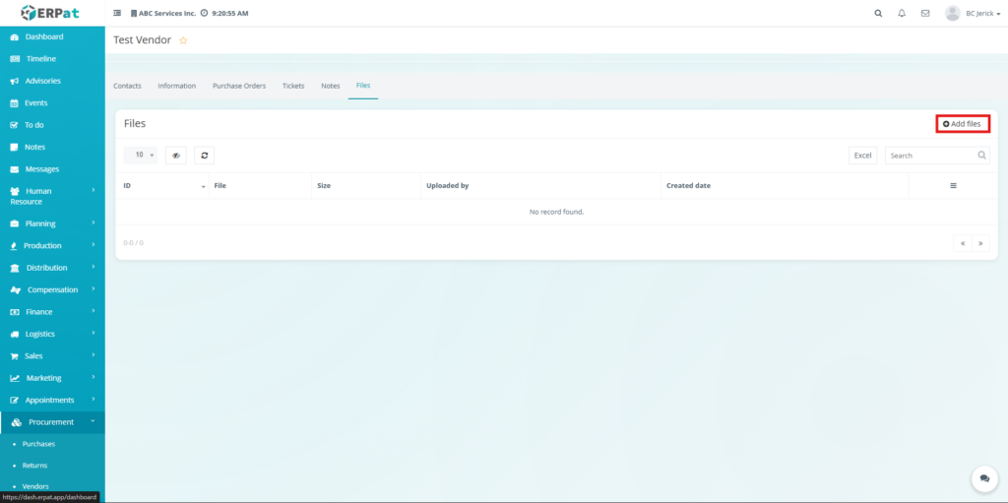Open the notifications bell icon
Screen dimensions: 1008x503
click(x=902, y=14)
